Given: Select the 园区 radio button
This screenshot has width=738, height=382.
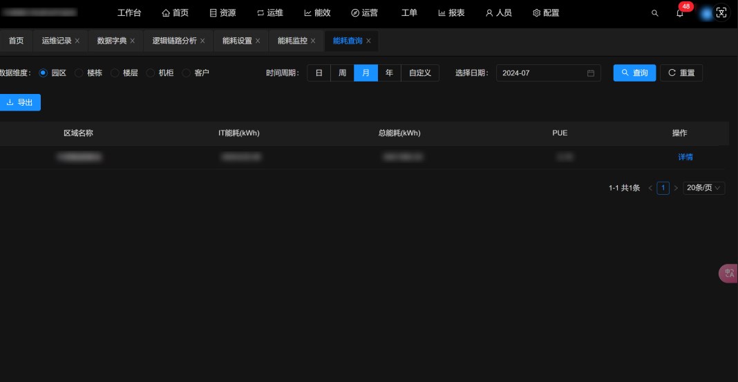Looking at the screenshot, I should point(44,73).
